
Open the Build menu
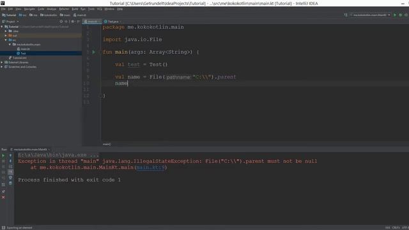tap(75, 9)
